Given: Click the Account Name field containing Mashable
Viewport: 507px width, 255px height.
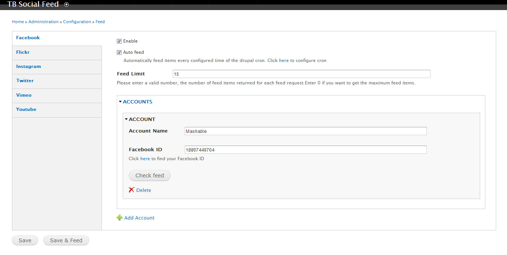Looking at the screenshot, I should [306, 131].
